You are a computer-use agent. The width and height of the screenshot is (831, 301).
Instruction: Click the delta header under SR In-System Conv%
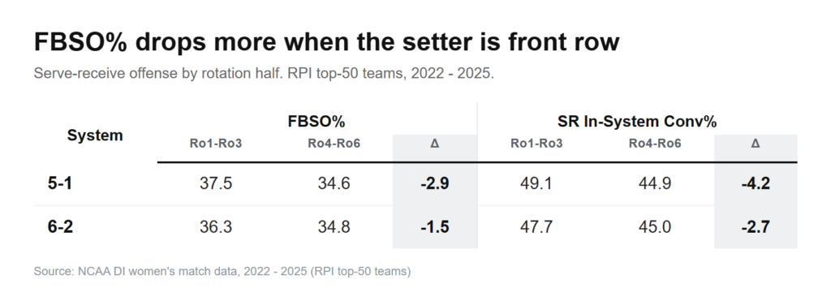(756, 143)
